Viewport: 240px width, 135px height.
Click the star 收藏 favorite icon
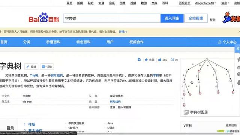(x=146, y=60)
